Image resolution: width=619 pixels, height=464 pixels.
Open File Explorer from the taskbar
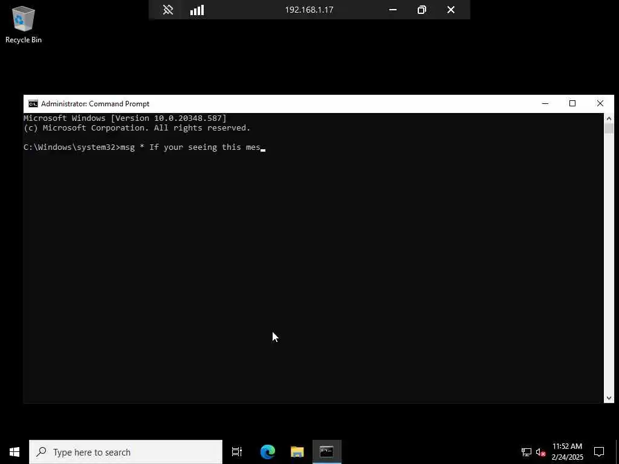297,452
